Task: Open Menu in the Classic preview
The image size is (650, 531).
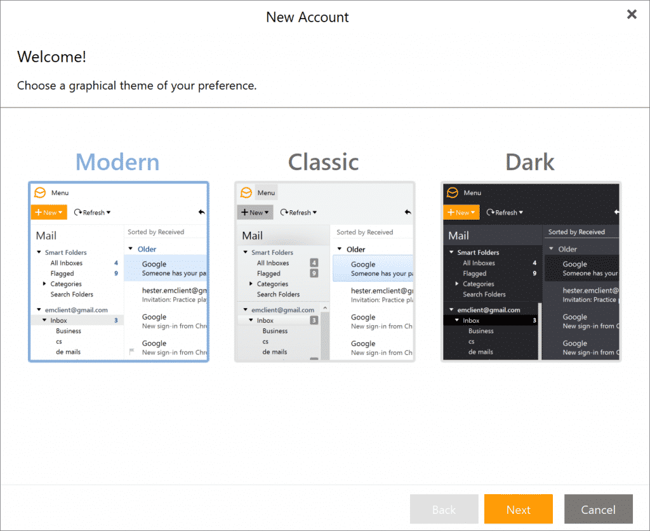Action: (266, 193)
